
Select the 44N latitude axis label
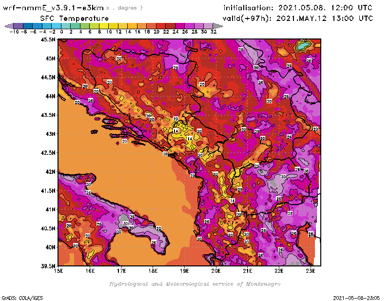click(x=50, y=96)
